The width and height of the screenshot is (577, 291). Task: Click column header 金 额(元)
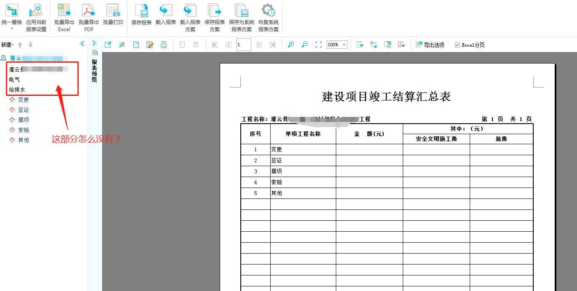pyautogui.click(x=370, y=134)
